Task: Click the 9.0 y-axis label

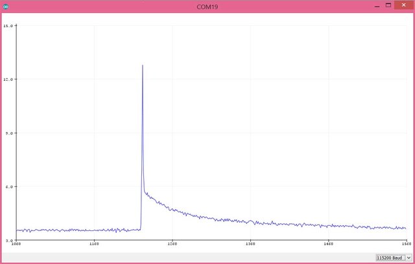Action: (9, 133)
